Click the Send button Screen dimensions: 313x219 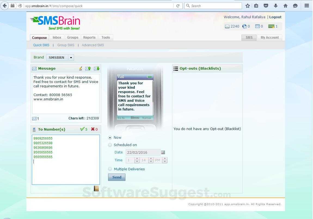[x=117, y=177]
